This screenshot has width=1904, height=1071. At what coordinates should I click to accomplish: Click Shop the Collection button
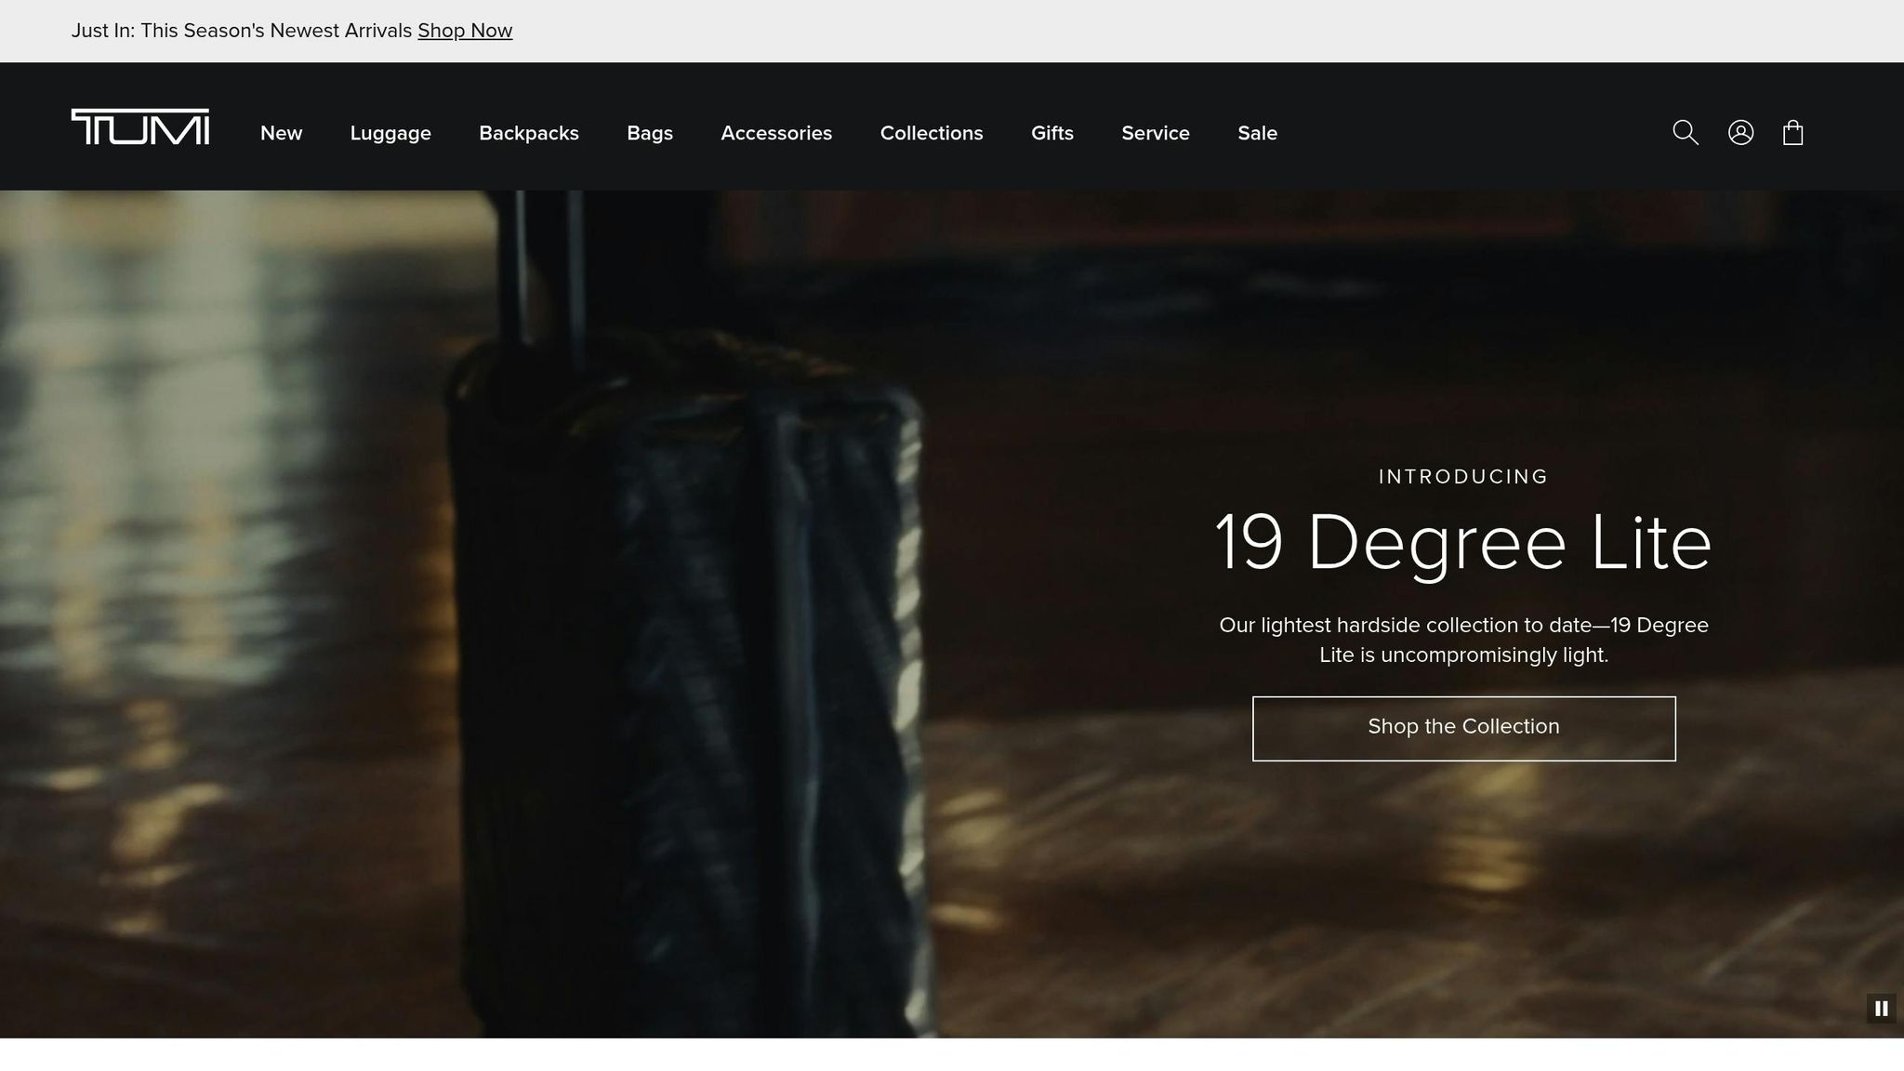pyautogui.click(x=1464, y=729)
